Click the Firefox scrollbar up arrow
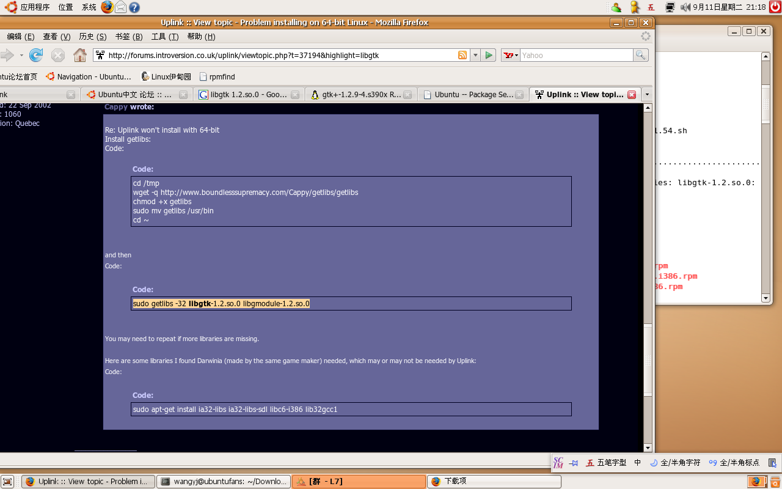782x489 pixels. coord(648,108)
